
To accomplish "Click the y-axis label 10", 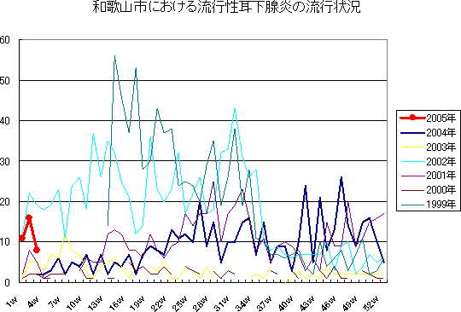I will [5, 242].
